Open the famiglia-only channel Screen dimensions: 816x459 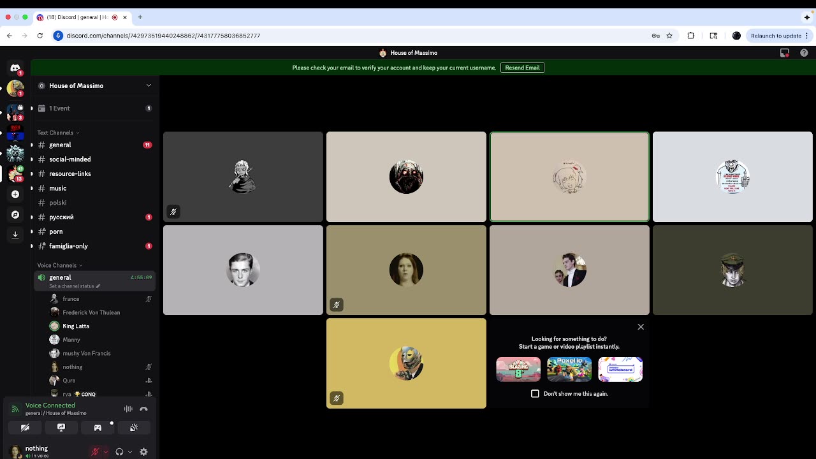click(x=94, y=246)
